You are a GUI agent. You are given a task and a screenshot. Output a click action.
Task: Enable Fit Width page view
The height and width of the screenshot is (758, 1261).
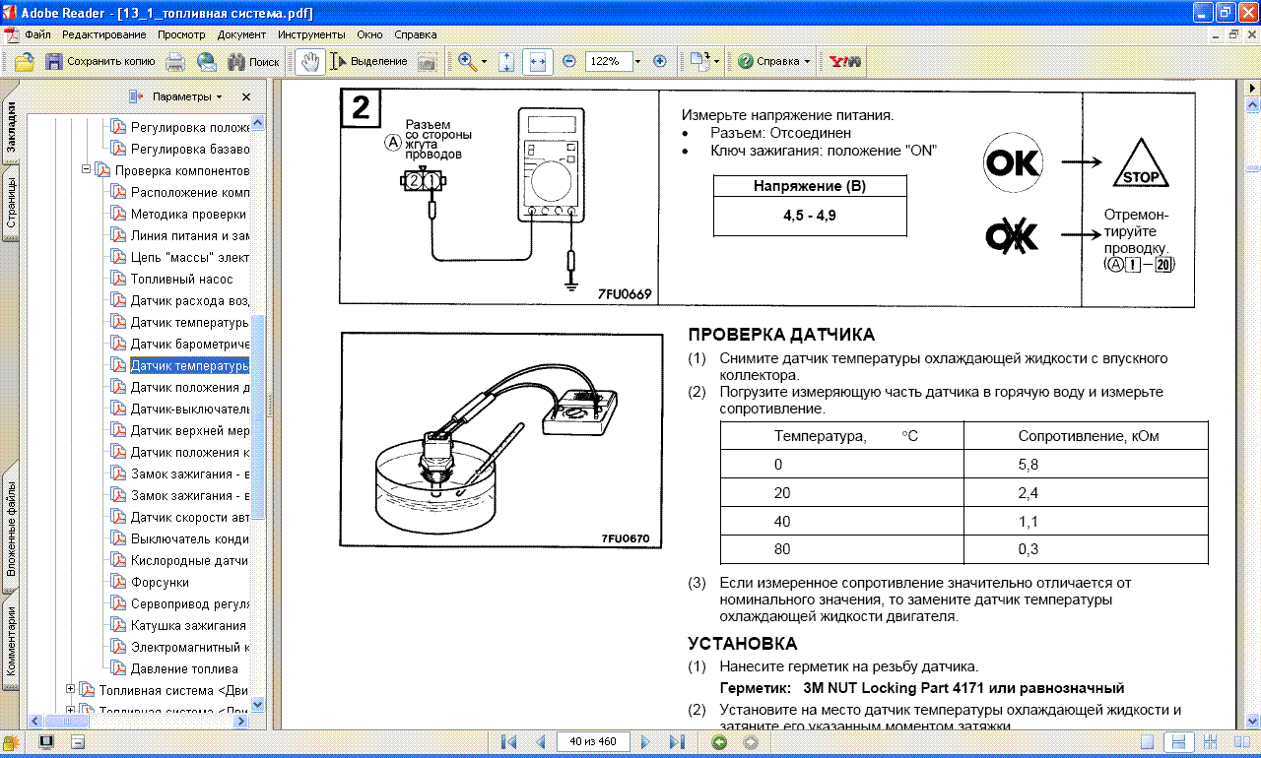[537, 61]
